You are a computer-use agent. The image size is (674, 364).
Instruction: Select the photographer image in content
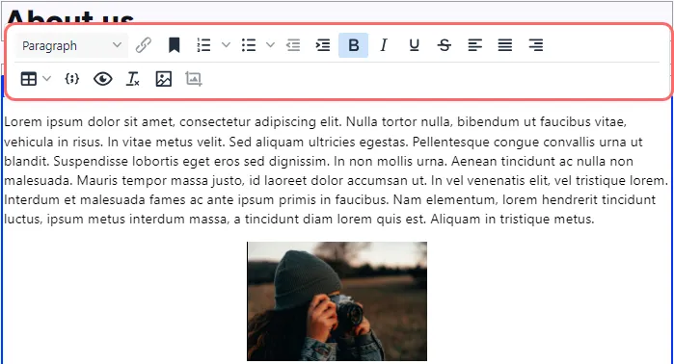(337, 301)
